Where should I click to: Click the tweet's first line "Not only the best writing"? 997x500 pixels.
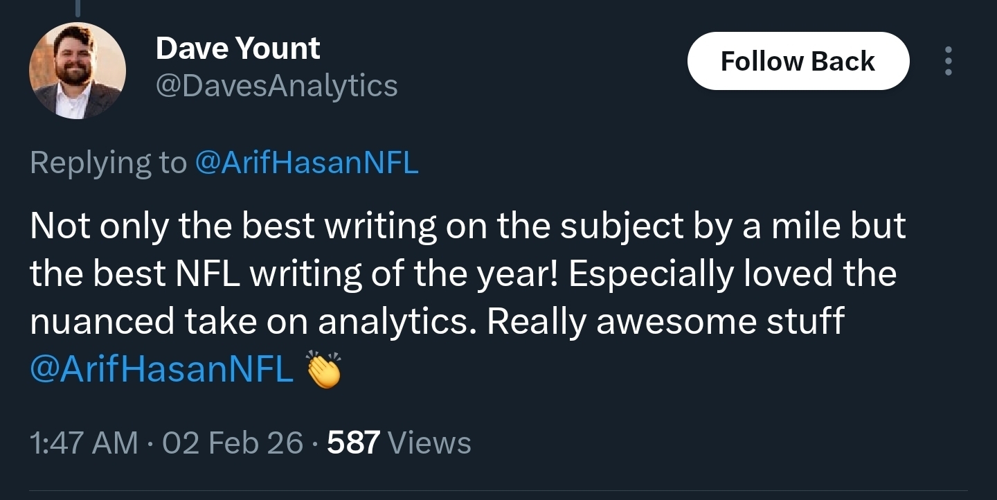[233, 226]
